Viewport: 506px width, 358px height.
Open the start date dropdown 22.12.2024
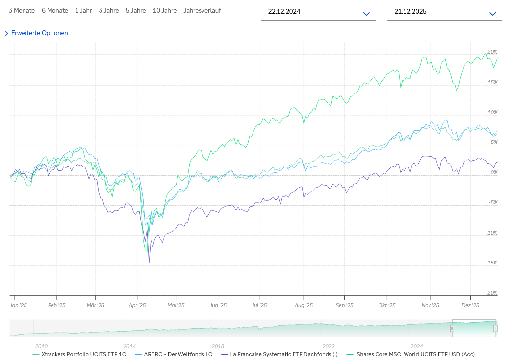click(x=318, y=12)
